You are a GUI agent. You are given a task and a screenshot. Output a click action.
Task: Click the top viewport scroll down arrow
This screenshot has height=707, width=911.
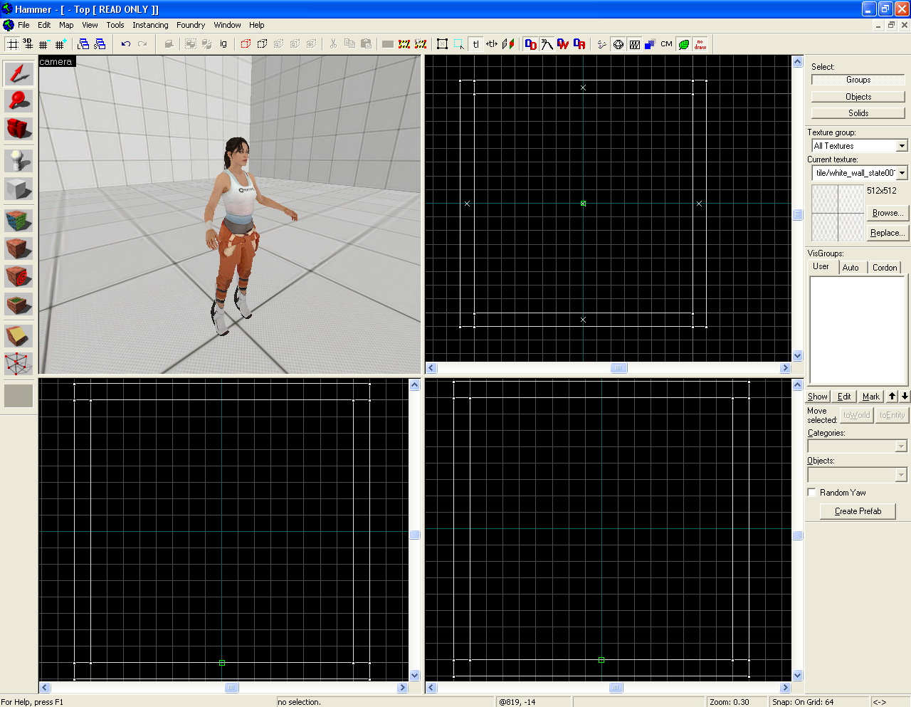(798, 355)
